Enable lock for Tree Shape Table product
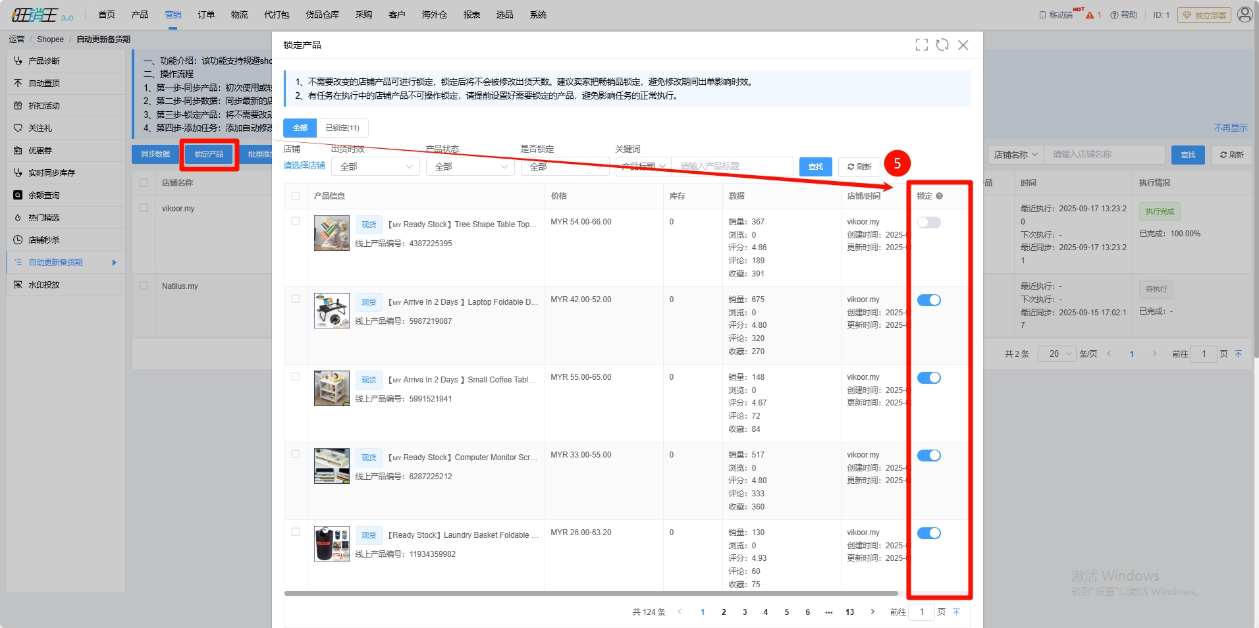Image resolution: width=1259 pixels, height=628 pixels. pyautogui.click(x=928, y=222)
